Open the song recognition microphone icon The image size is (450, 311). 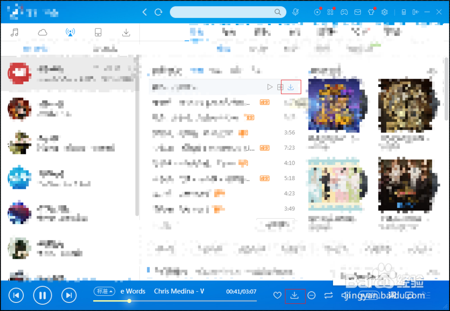[x=295, y=12]
